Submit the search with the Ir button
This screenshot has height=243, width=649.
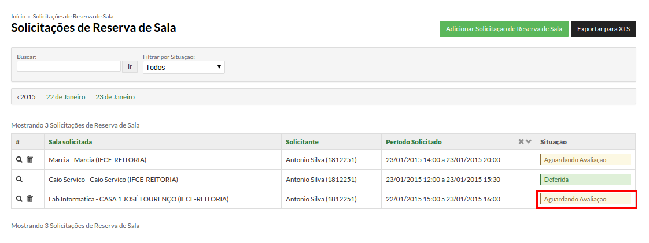pyautogui.click(x=130, y=66)
